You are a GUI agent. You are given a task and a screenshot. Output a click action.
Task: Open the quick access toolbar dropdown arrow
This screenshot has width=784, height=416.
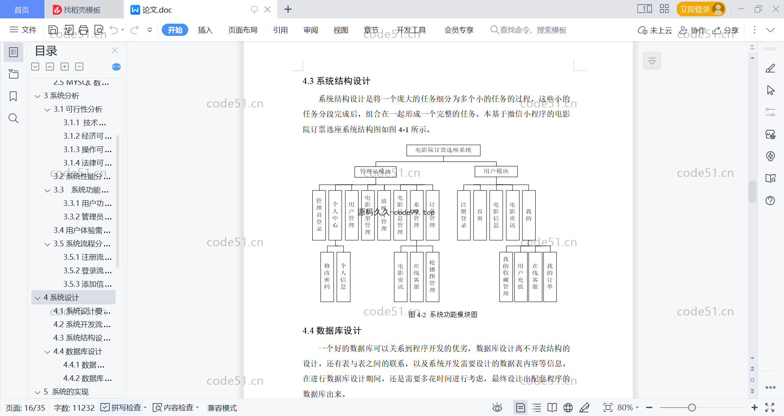point(150,30)
